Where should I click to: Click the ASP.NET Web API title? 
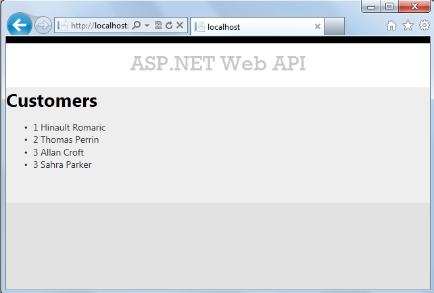coord(218,64)
